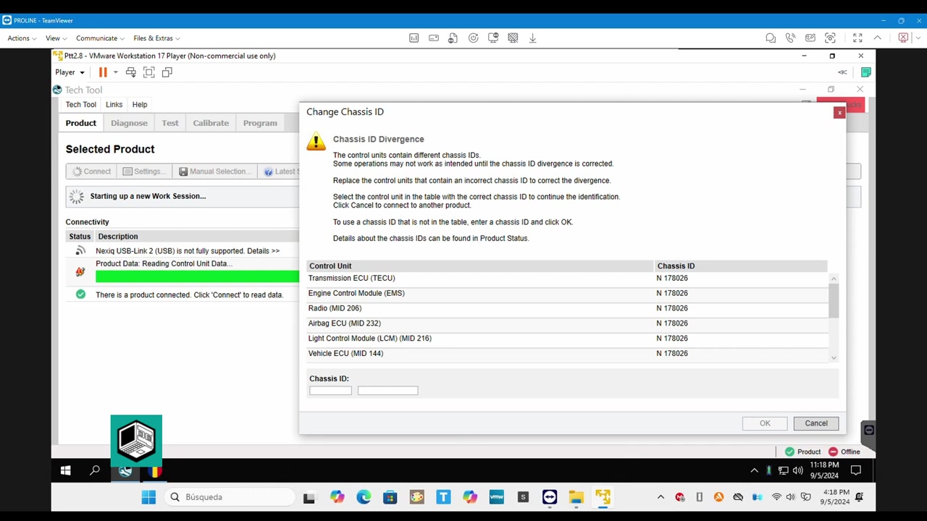
Task: Select Engine Control Module (EMS) row
Action: click(x=567, y=294)
